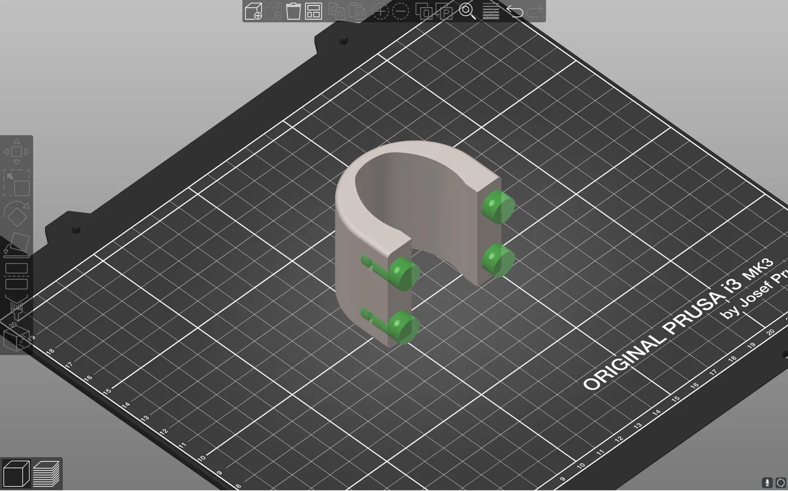This screenshot has height=491, width=788.
Task: Switch to sliced layers preview icon
Action: tap(46, 473)
